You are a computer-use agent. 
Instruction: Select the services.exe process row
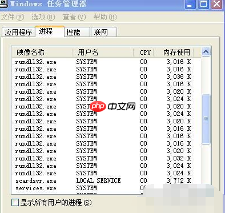tap(106, 188)
